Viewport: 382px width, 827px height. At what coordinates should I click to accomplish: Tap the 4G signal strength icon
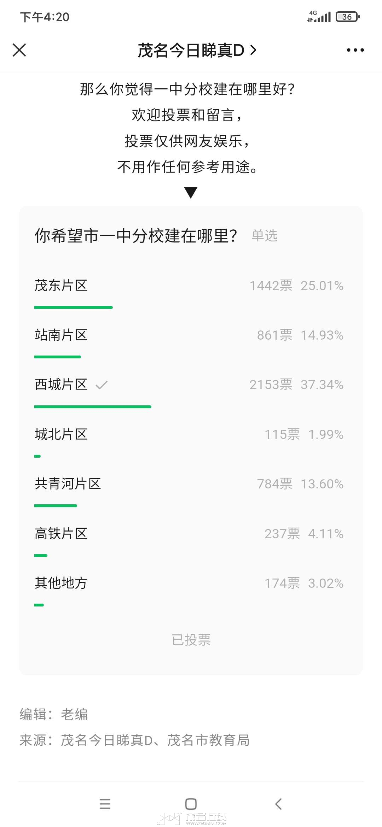(x=319, y=16)
